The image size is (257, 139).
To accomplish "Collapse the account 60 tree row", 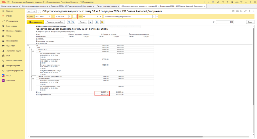I will (28, 45).
